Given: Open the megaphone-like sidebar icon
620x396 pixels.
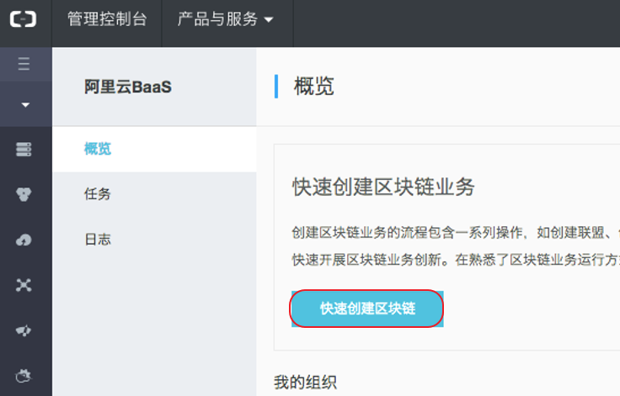Looking at the screenshot, I should [x=24, y=330].
